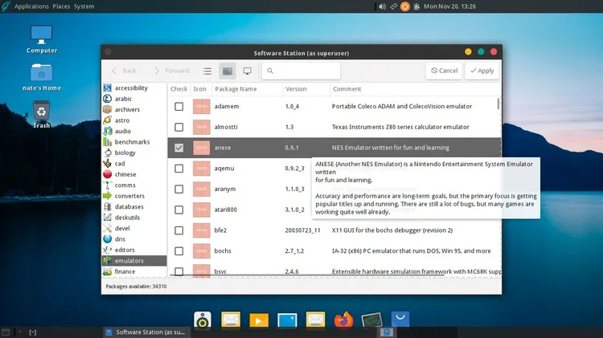Image resolution: width=603 pixels, height=338 pixels.
Task: Check the adamem package checkbox
Action: click(178, 107)
